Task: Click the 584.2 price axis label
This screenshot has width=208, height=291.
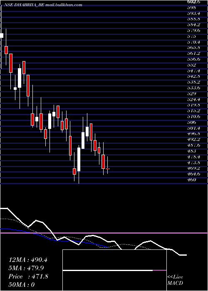Action: tap(193, 25)
